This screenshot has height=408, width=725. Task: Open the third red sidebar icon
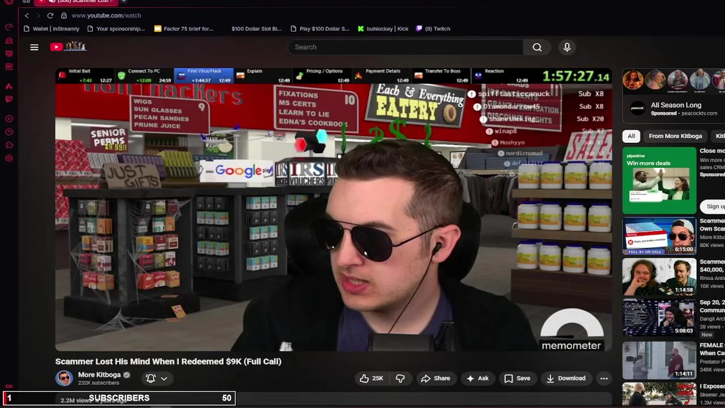pos(9,54)
